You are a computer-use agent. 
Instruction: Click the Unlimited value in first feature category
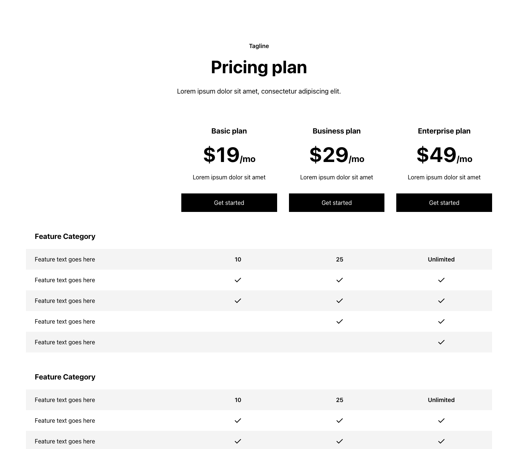(441, 259)
